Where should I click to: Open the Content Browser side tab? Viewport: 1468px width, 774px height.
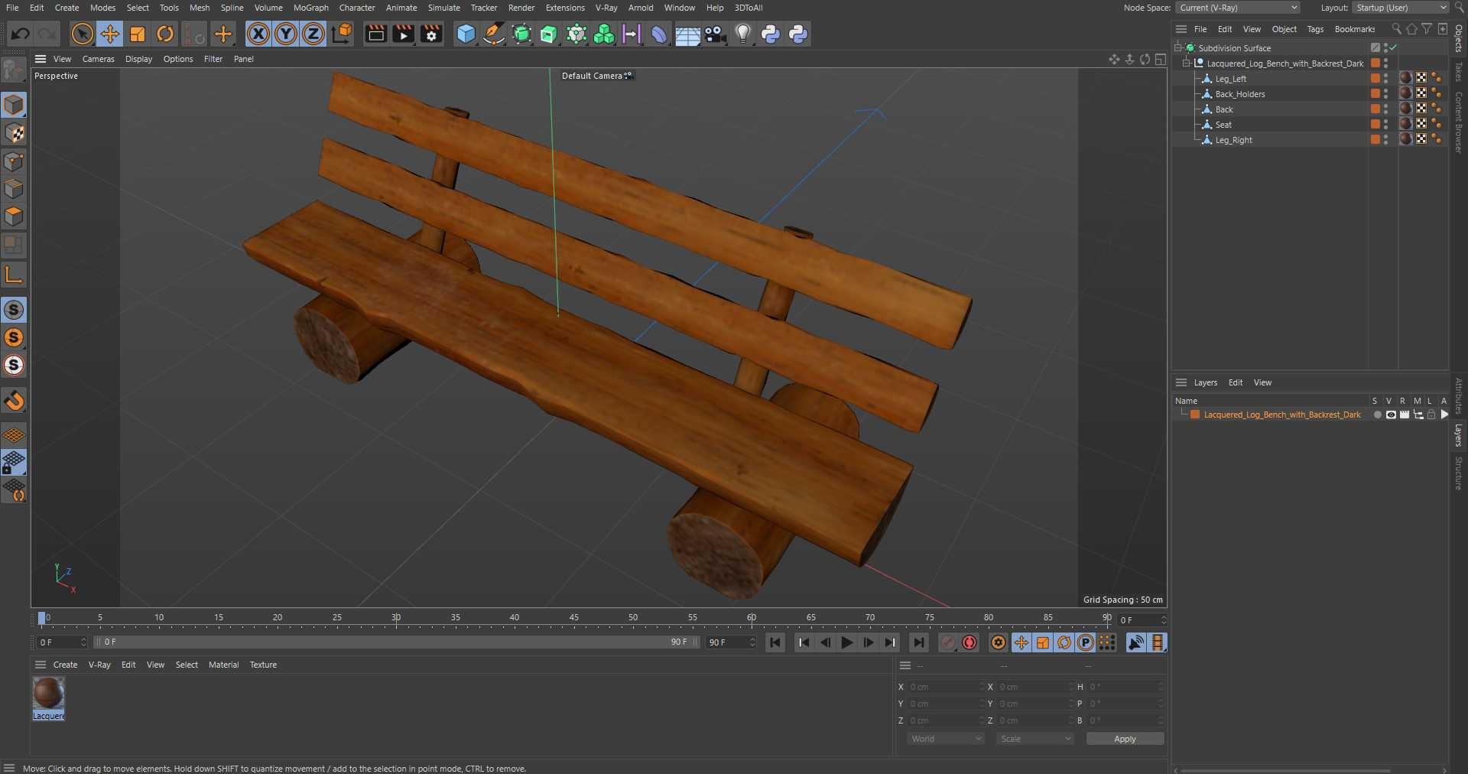click(x=1459, y=122)
